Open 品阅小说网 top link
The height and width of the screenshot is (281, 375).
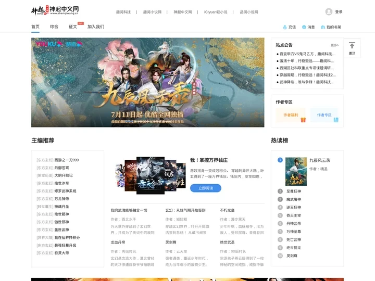tap(249, 12)
